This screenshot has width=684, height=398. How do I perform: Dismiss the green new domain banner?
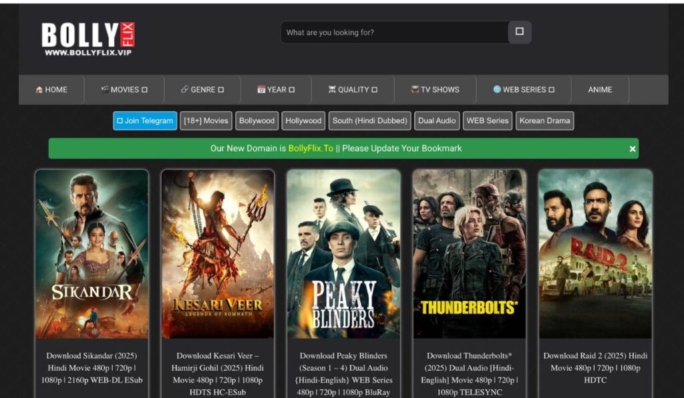[632, 149]
